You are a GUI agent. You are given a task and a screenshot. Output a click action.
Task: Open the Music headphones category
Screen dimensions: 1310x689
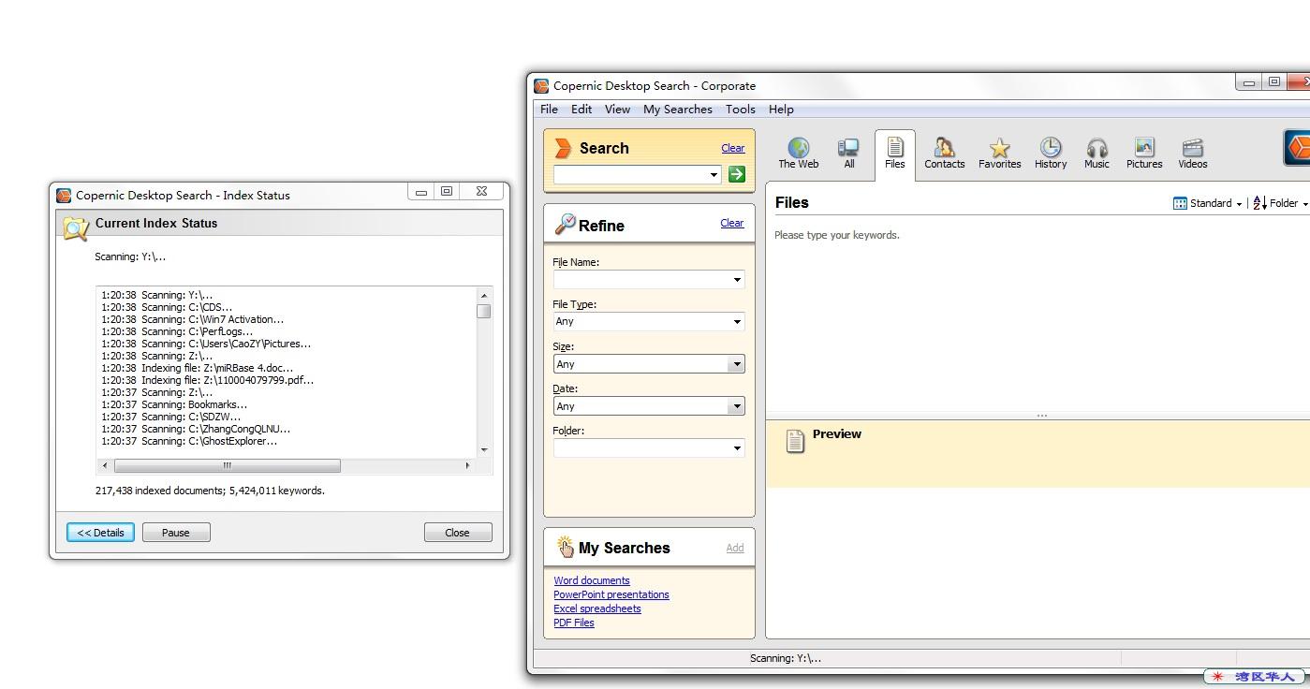[1097, 154]
